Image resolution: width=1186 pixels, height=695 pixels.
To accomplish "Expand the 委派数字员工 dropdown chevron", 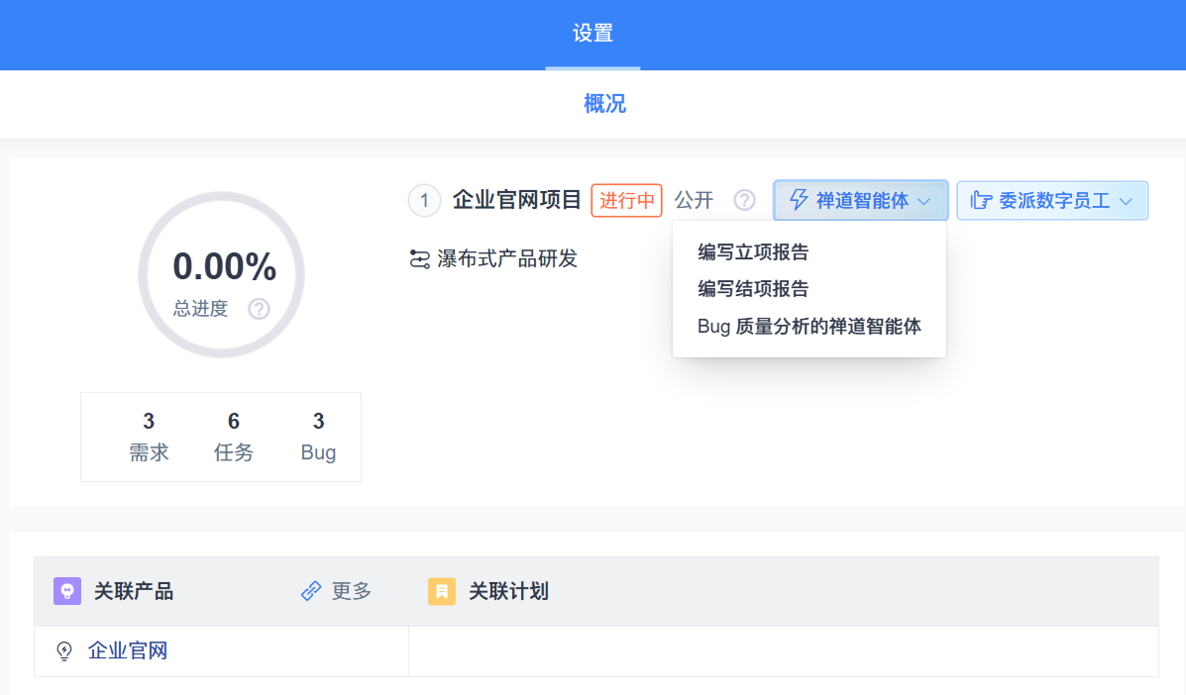I will click(1126, 201).
